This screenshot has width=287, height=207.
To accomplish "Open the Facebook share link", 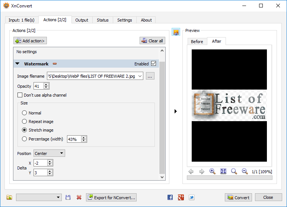I will [170, 197].
